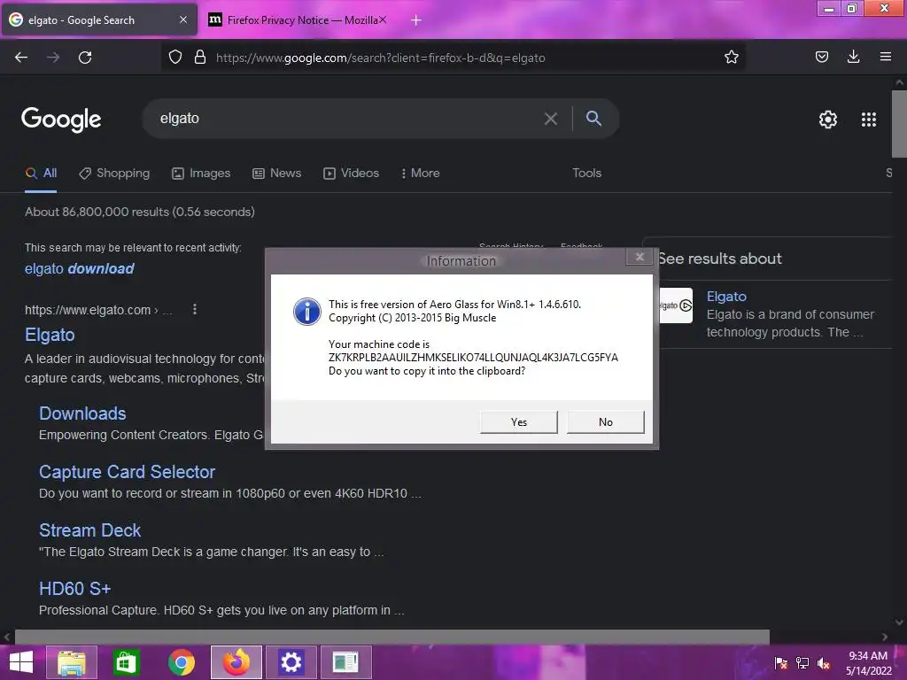The height and width of the screenshot is (680, 907).
Task: Switch to Videos results
Action: coord(351,173)
